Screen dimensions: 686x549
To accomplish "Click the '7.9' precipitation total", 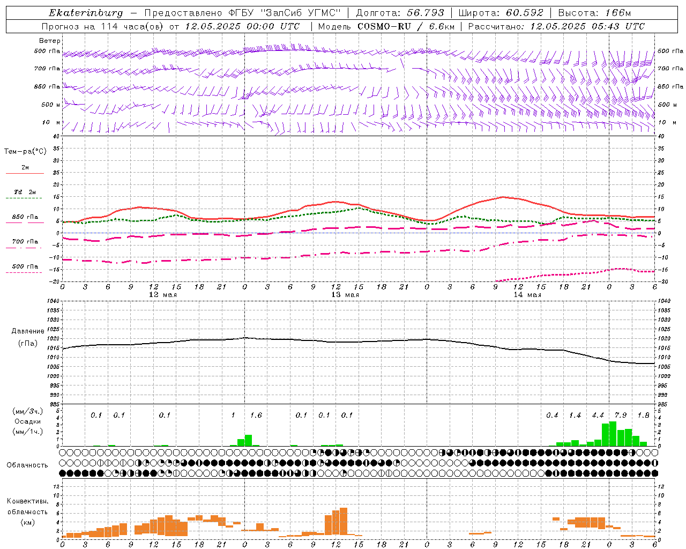I will tap(621, 416).
